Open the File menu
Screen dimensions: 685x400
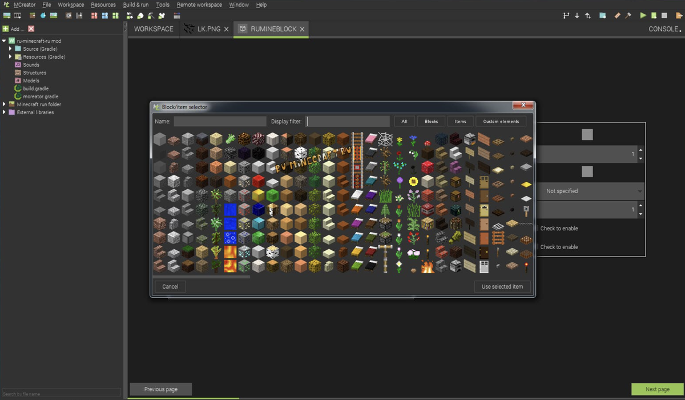(x=47, y=5)
